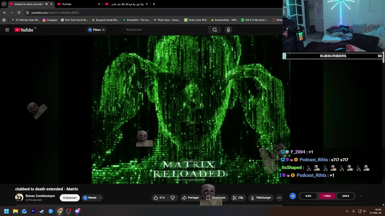Show hidden system tray icons
Screen dimensions: 385x216
(347, 211)
